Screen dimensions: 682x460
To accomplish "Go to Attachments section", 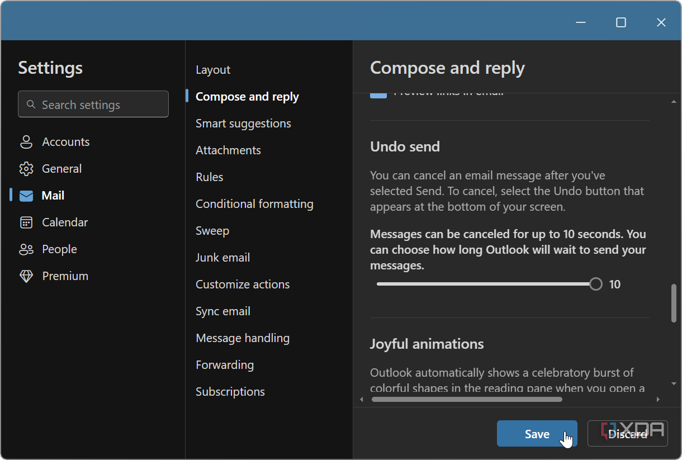I will pyautogui.click(x=228, y=150).
